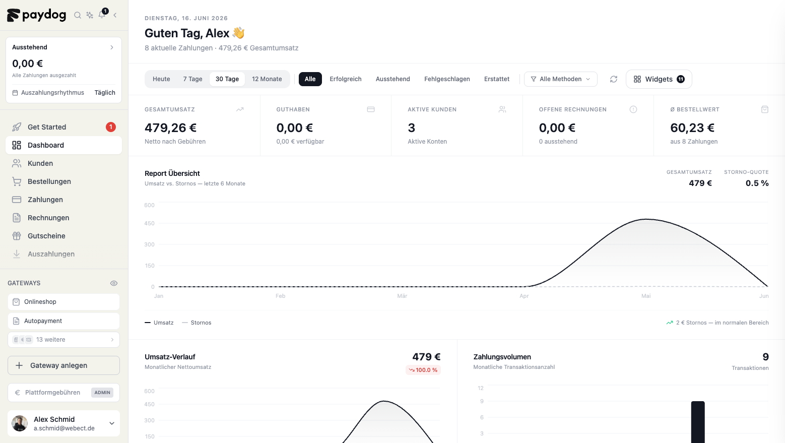
Task: Open Zahlungen in the sidebar
Action: (63, 200)
